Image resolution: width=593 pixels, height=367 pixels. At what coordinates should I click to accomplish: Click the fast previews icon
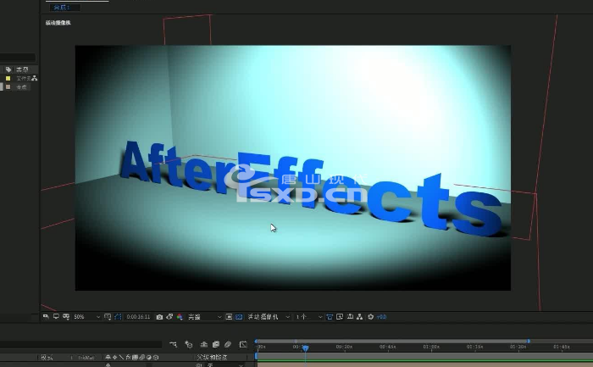coord(340,317)
